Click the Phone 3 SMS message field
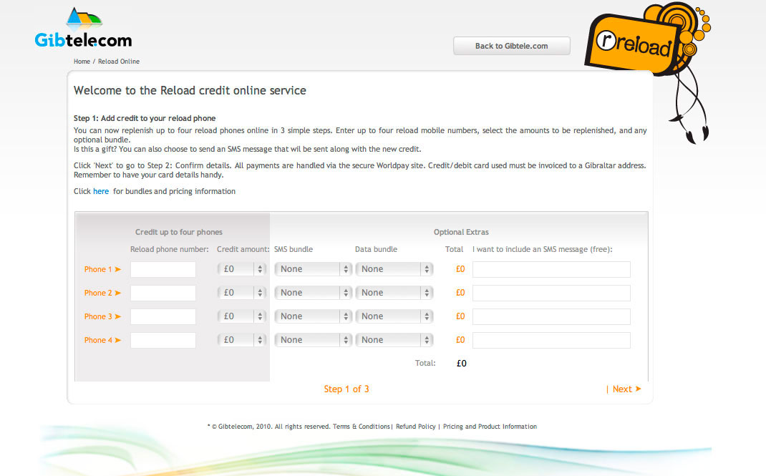This screenshot has height=476, width=766. 551,316
